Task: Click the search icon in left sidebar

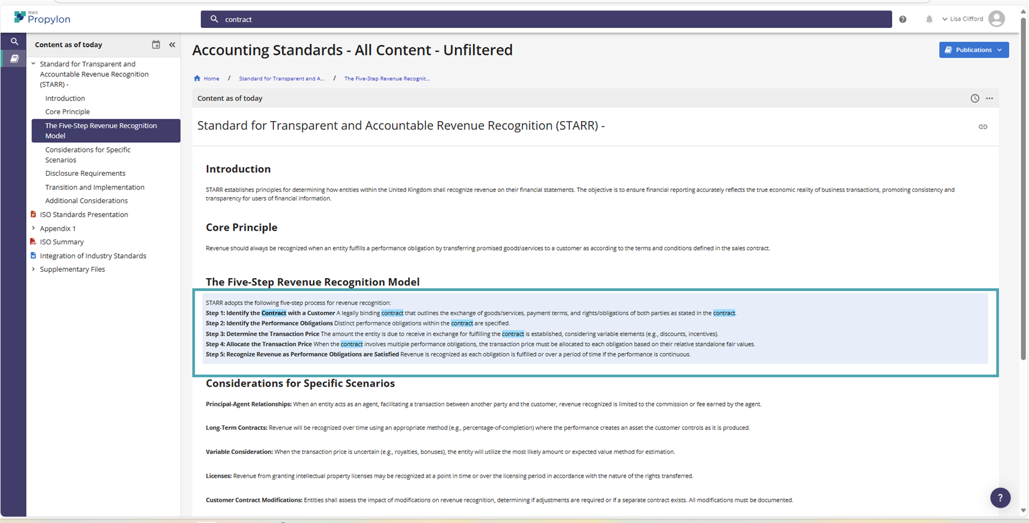Action: (x=14, y=42)
